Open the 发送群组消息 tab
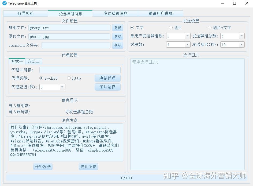Image resolution: width=253 pixels, height=186 pixels. click(x=70, y=14)
